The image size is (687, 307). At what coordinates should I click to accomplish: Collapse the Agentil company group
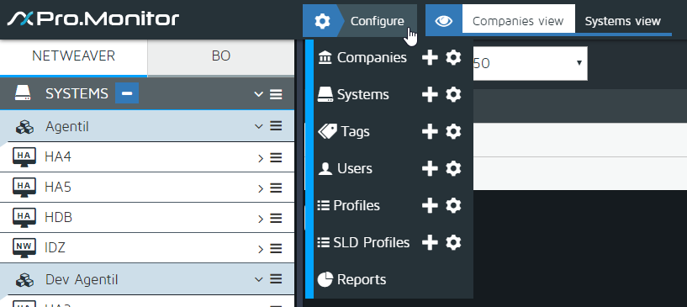tap(258, 126)
